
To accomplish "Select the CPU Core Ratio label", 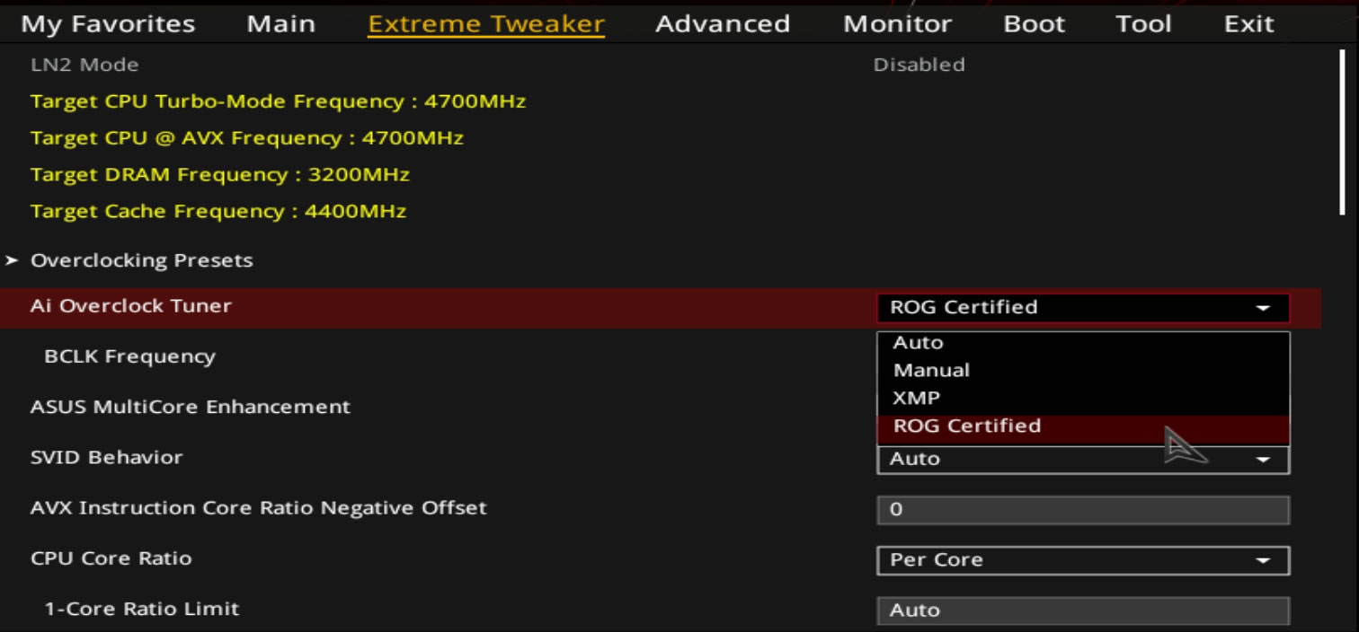I will 111,558.
